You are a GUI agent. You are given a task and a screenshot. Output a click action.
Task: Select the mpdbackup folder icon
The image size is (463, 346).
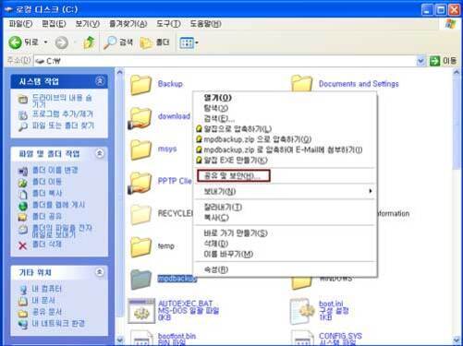click(x=140, y=279)
